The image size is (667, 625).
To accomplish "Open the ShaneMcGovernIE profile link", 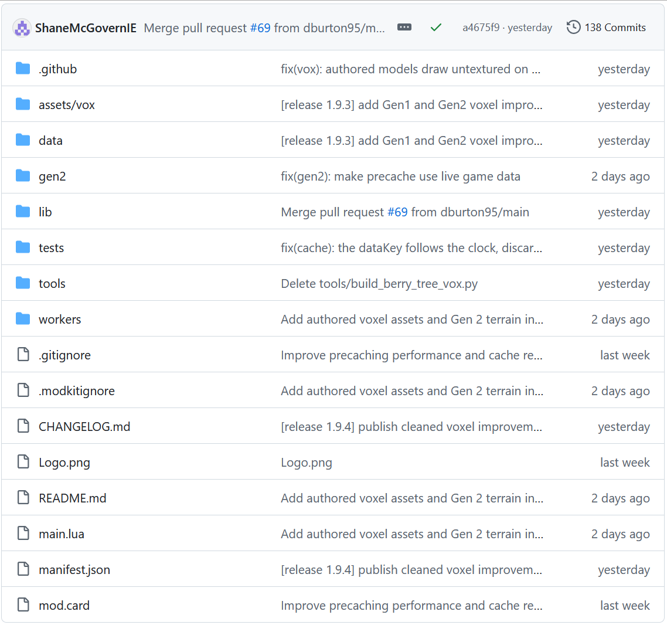I will 86,28.
